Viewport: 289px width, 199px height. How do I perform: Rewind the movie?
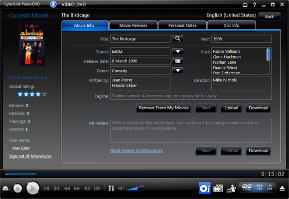tap(67, 189)
